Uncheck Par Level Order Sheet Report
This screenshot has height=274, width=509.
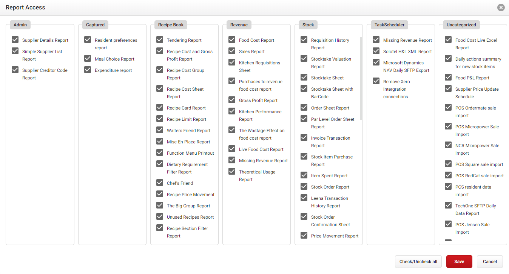304,119
